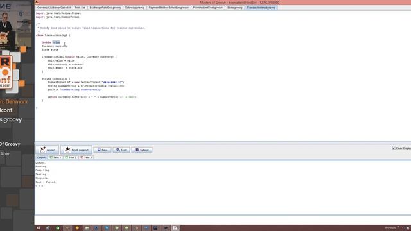
Task: Click the 'class TransactionImpl' line in the editor
Action: pyautogui.click(x=53, y=35)
